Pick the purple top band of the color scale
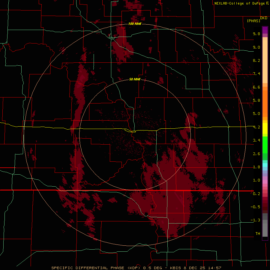Screen dimensions: 270x270 click(x=265, y=30)
